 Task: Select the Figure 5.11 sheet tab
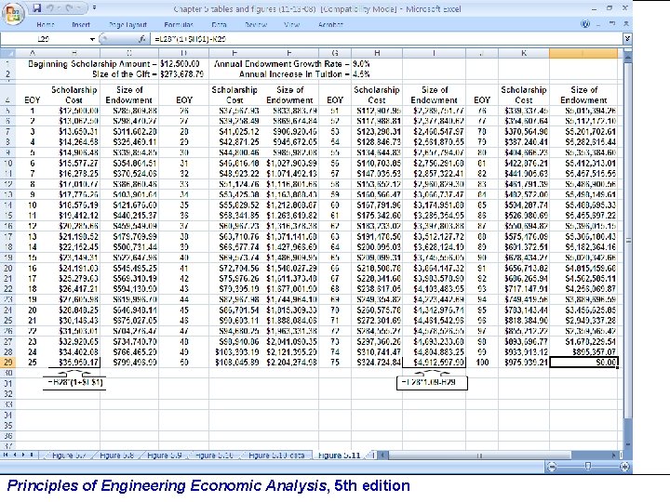pyautogui.click(x=340, y=456)
